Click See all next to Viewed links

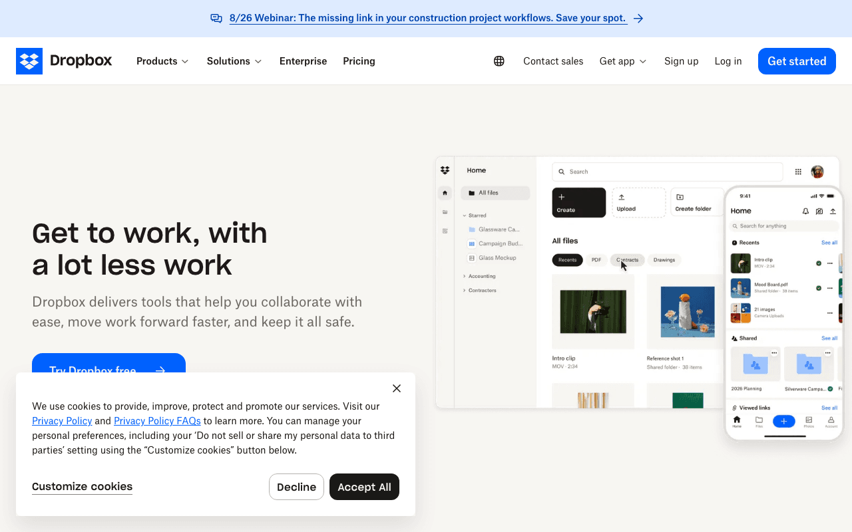point(829,408)
